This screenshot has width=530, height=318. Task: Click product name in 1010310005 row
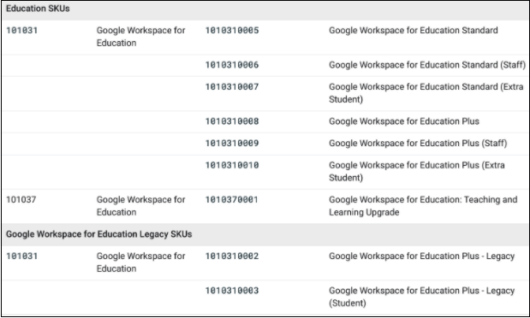pos(140,37)
